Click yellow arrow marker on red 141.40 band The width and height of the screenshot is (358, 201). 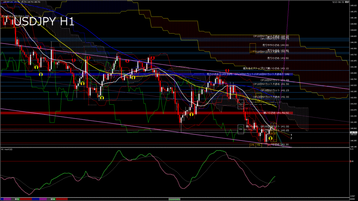tap(191, 114)
